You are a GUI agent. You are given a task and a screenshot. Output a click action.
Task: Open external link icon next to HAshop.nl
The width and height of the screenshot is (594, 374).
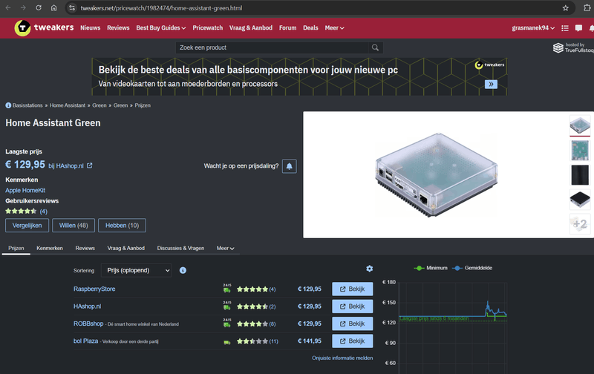click(x=89, y=165)
